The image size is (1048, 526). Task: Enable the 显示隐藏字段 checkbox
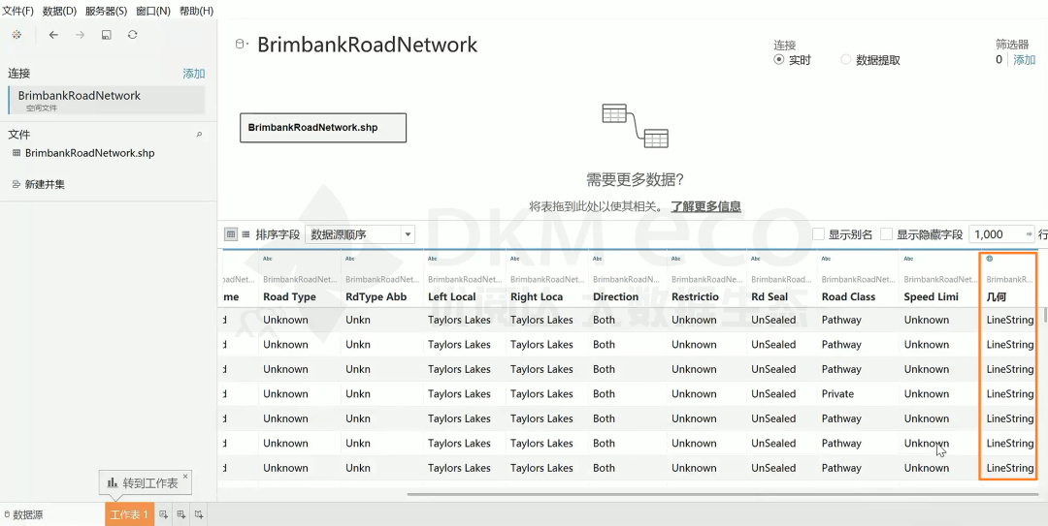887,234
